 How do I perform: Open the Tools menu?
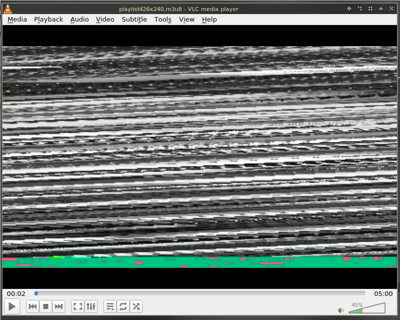click(x=163, y=20)
